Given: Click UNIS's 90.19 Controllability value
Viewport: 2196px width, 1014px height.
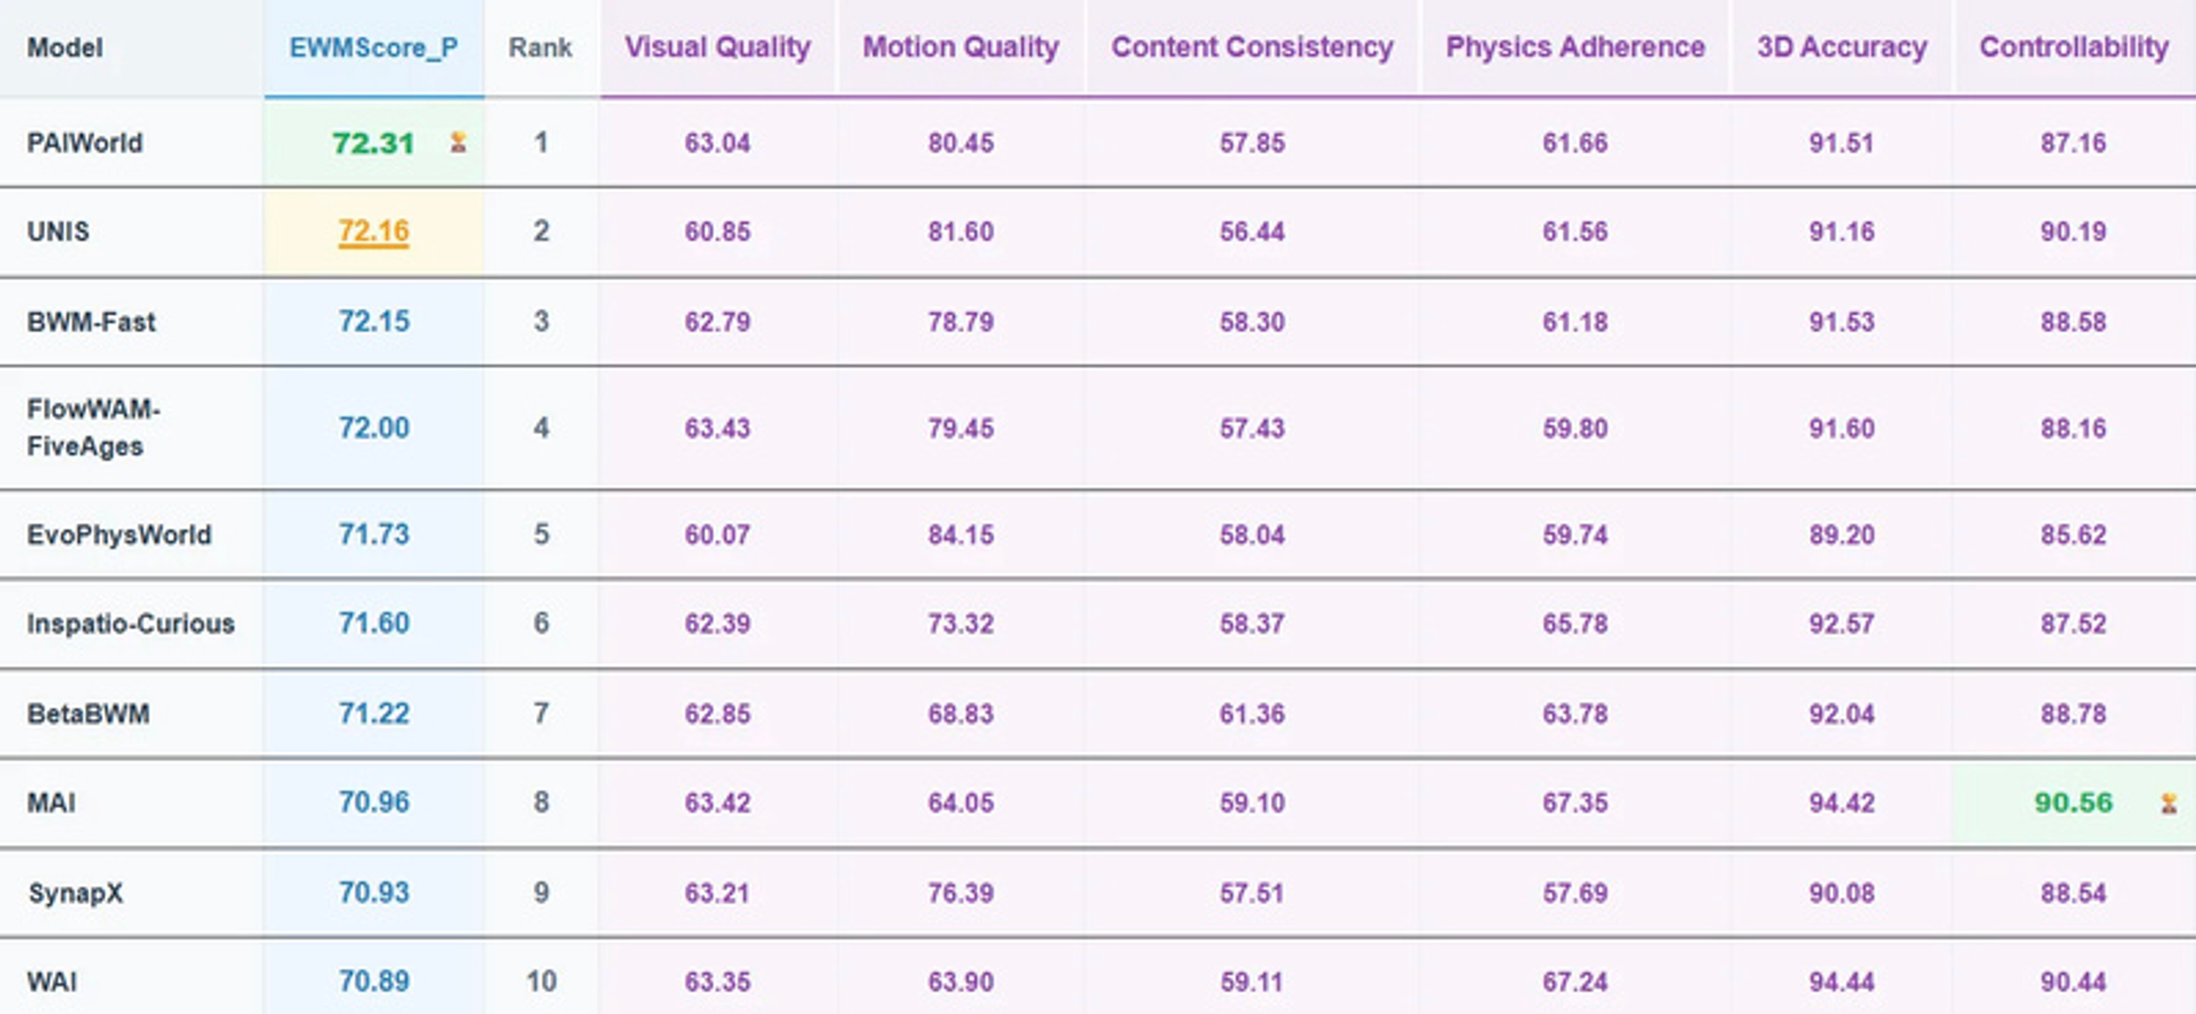Looking at the screenshot, I should click(2073, 232).
